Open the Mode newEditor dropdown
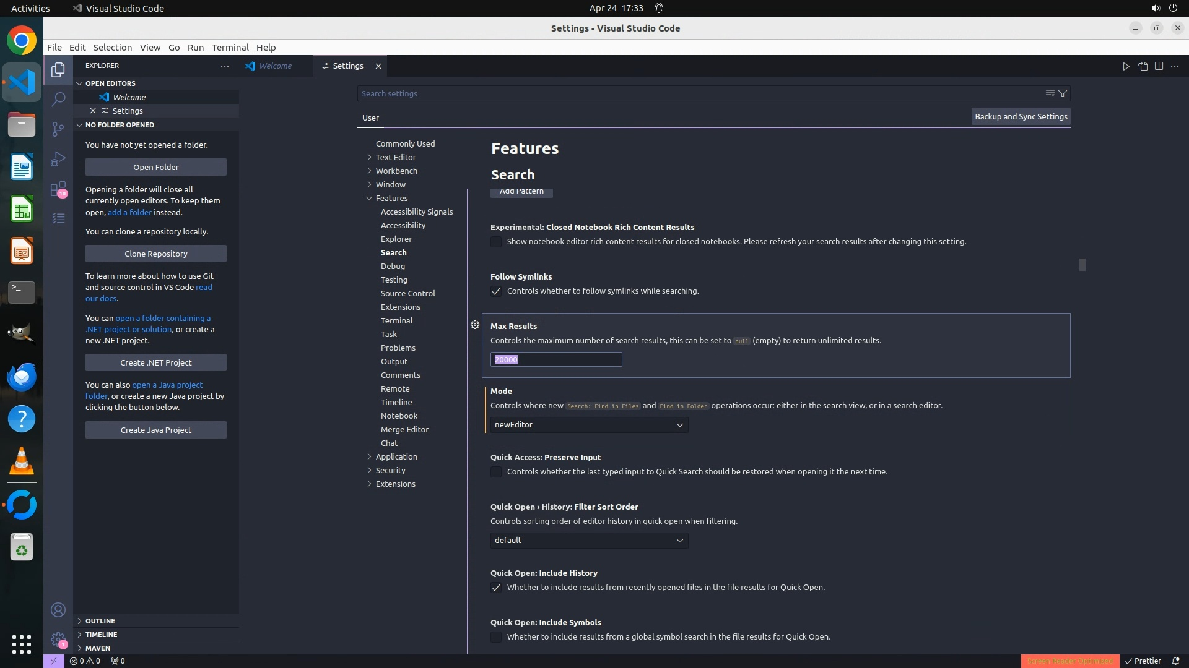The width and height of the screenshot is (1189, 668). (589, 425)
